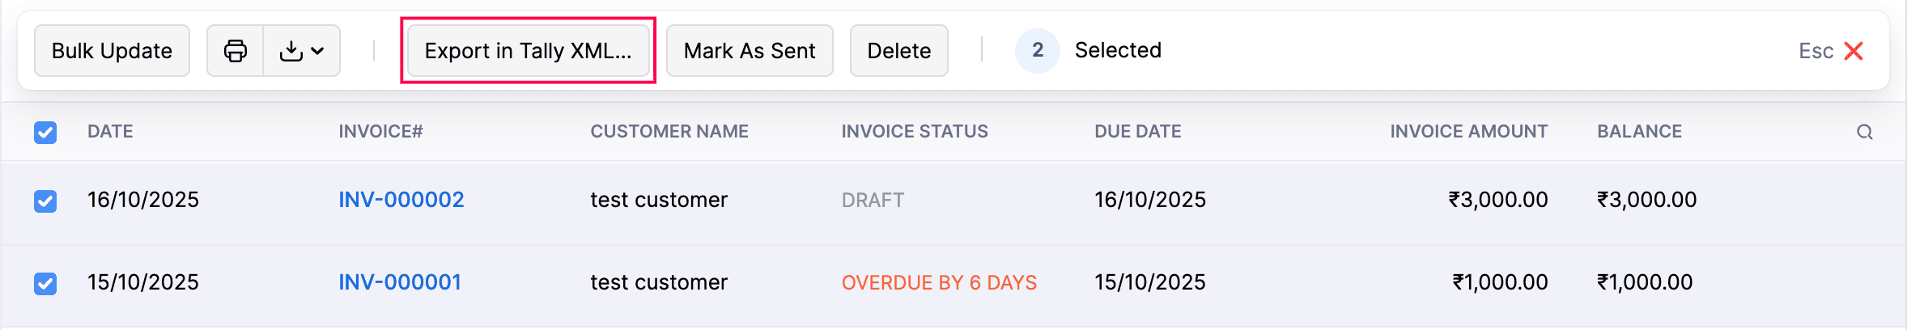This screenshot has height=330, width=1907.
Task: Sort by Invoice# column header
Action: (x=380, y=132)
